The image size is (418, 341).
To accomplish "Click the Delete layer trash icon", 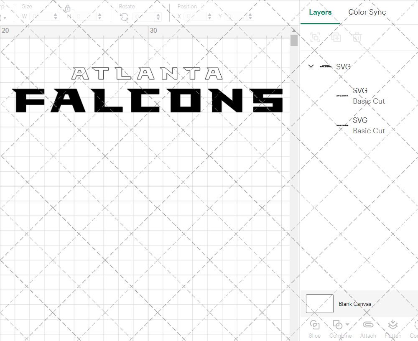I will 357,37.
